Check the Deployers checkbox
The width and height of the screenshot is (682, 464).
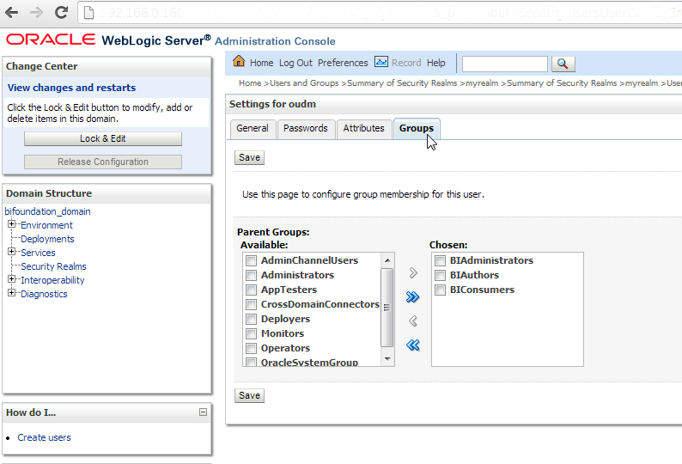click(x=251, y=319)
